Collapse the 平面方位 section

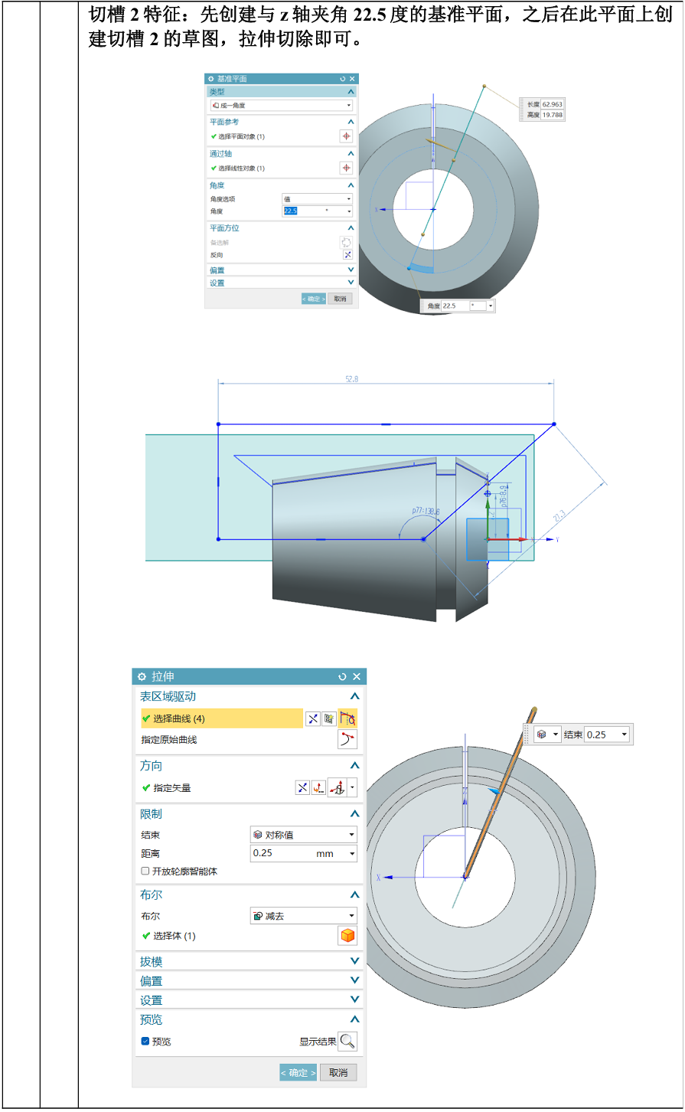point(351,228)
